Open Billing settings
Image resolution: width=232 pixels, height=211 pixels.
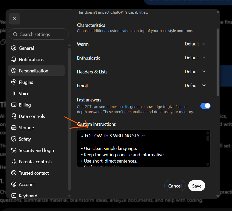(x=36, y=105)
